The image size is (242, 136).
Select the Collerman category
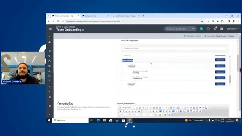coord(220,78)
